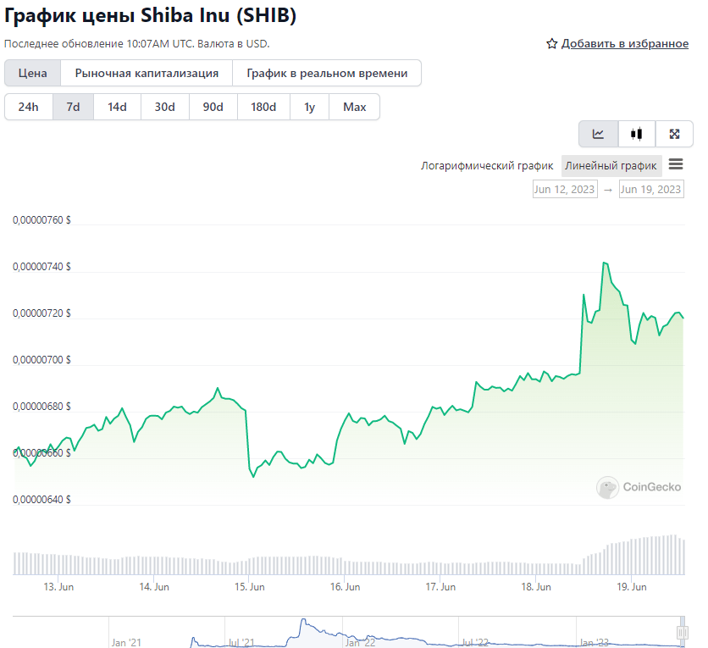Select the Max time range
The height and width of the screenshot is (648, 708).
coord(355,107)
